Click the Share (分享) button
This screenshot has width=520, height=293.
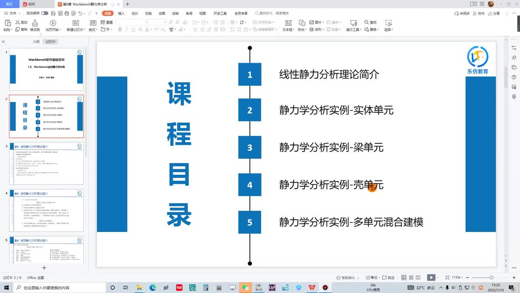click(494, 13)
